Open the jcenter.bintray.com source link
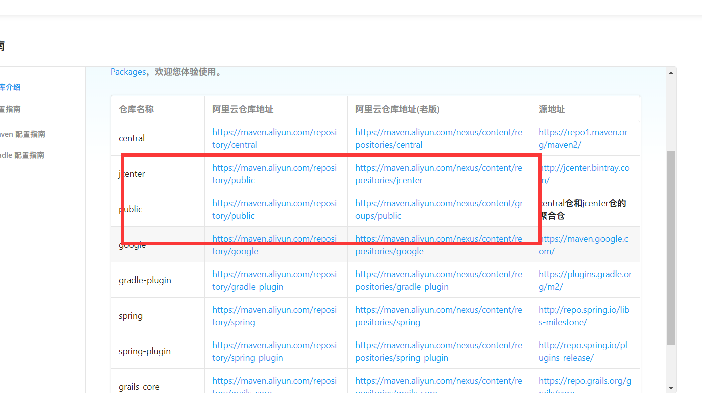 pos(584,174)
